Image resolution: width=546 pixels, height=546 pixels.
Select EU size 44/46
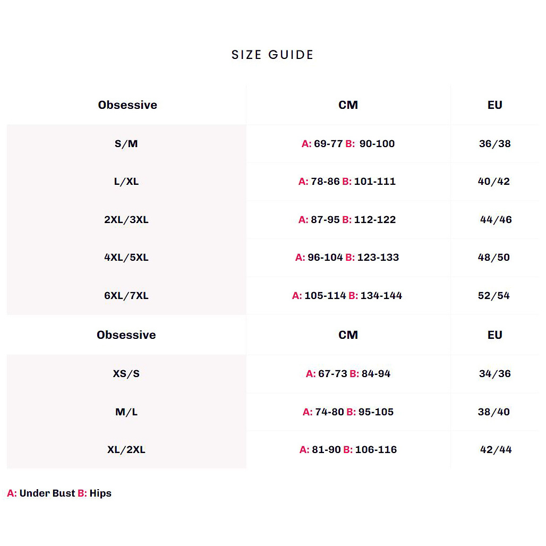(496, 219)
